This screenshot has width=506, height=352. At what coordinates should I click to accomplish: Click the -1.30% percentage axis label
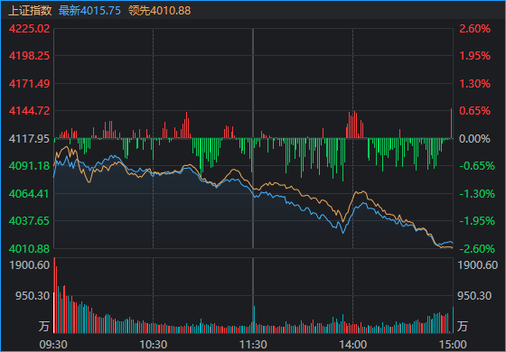click(477, 194)
